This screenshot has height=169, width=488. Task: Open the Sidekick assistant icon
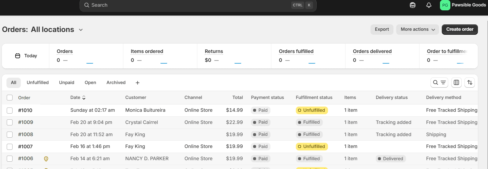point(412,5)
